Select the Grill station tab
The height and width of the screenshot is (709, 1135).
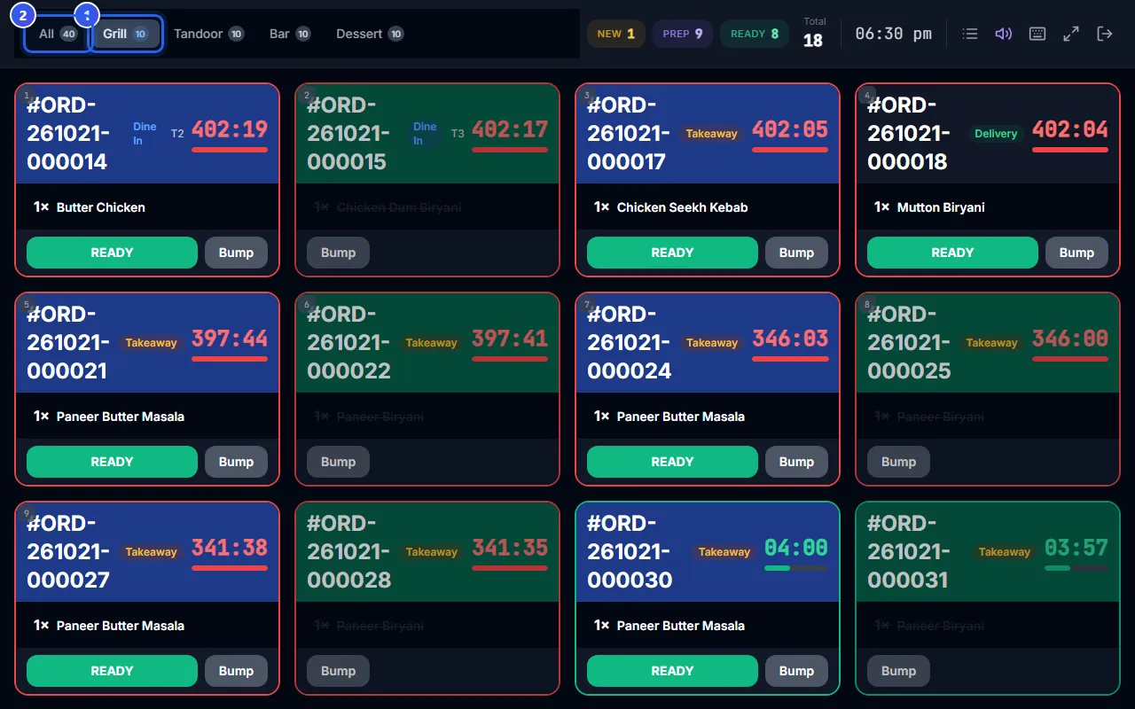(x=126, y=34)
